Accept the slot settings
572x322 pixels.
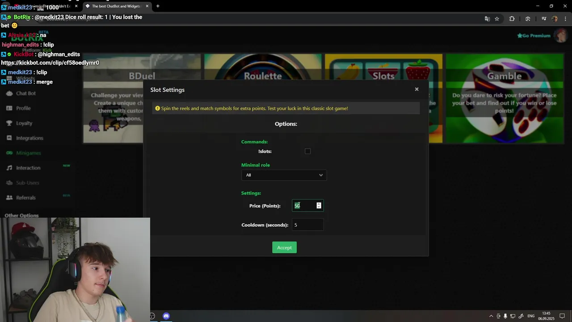point(284,247)
